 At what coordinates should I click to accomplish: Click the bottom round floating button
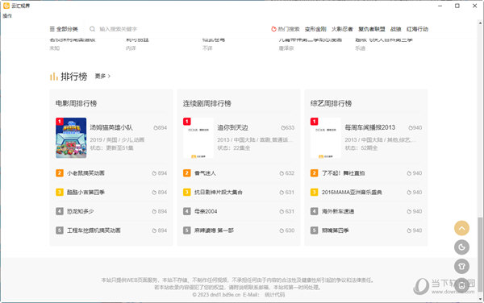pyautogui.click(x=461, y=285)
